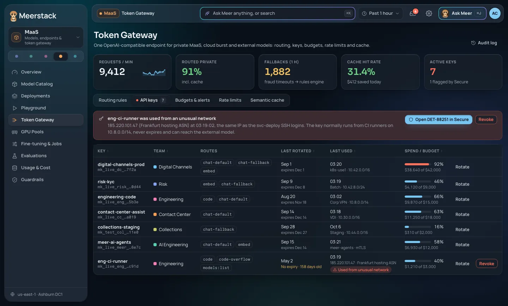Select the API keys tab
Image resolution: width=508 pixels, height=306 pixels.
(x=151, y=100)
